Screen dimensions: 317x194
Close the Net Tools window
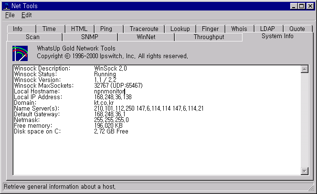[310, 6]
